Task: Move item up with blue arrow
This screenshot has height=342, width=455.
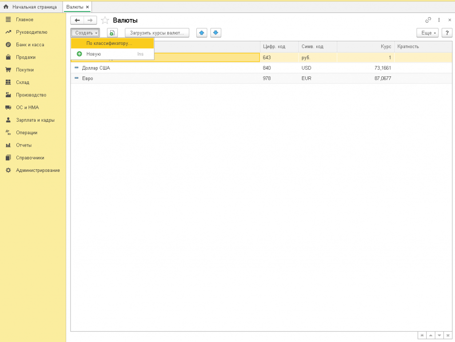Action: (202, 33)
